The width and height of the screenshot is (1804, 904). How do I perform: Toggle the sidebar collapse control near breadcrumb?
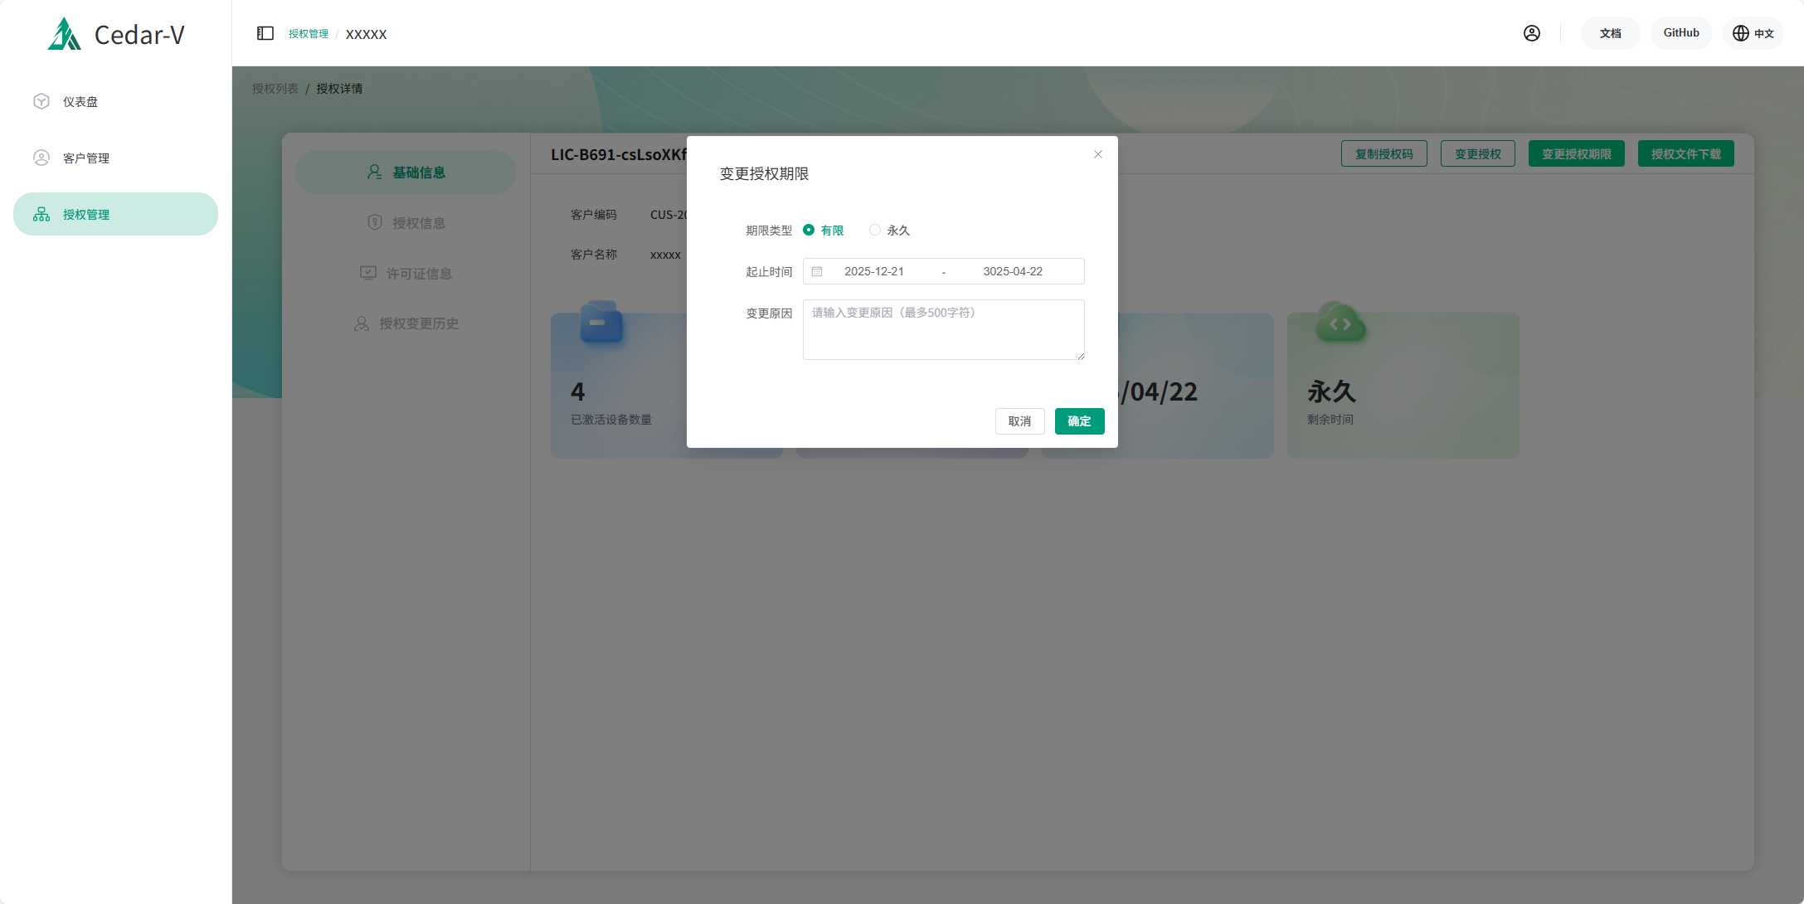tap(265, 32)
